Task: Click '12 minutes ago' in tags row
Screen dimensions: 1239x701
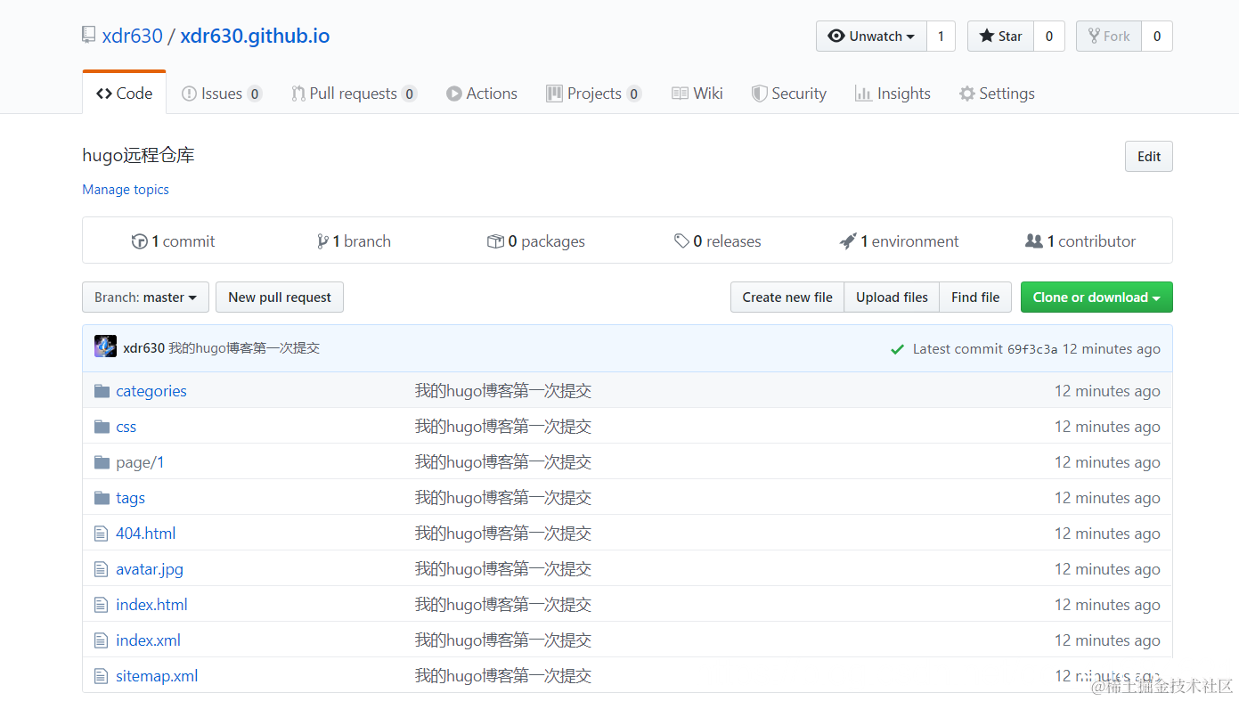Action: tap(1107, 498)
